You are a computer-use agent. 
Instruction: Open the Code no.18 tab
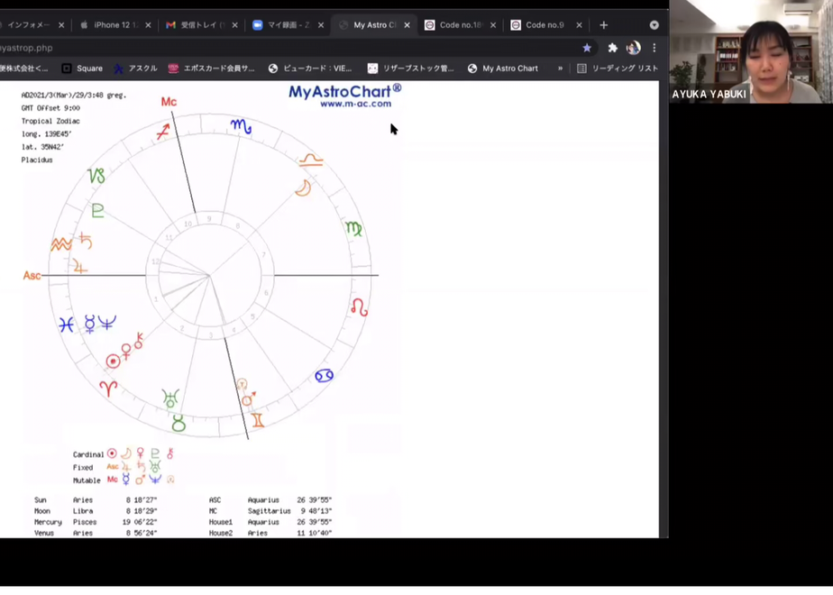point(461,25)
